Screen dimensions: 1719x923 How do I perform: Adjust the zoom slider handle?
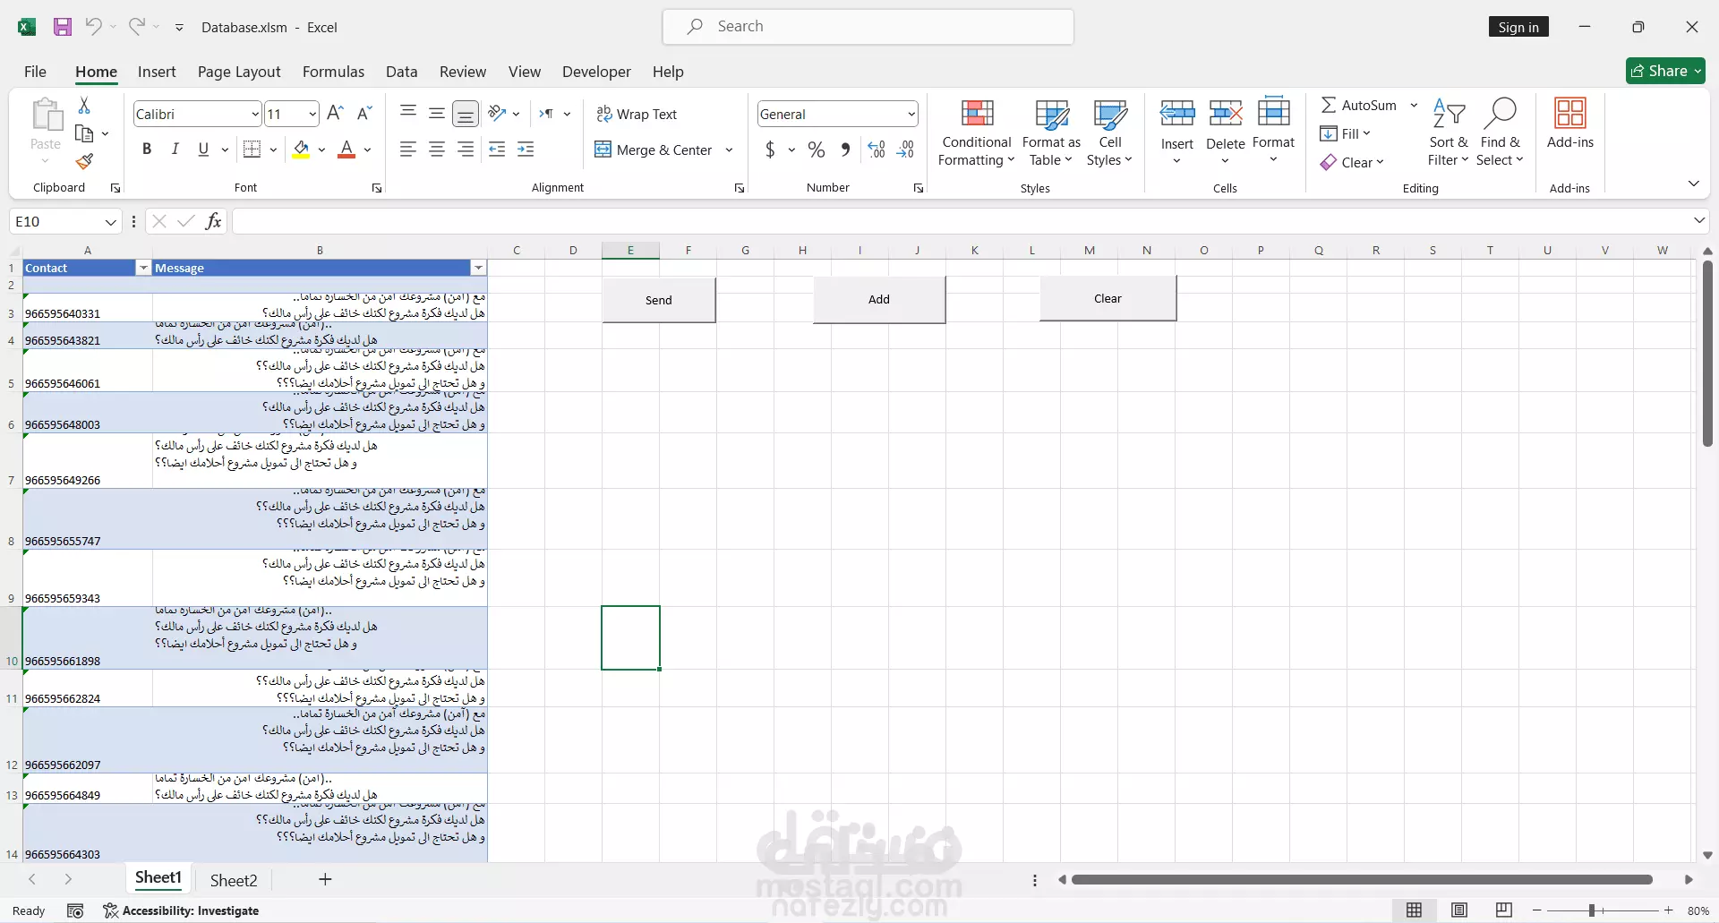(x=1592, y=910)
